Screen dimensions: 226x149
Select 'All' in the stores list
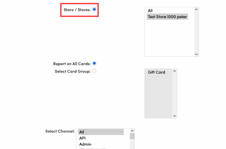(150, 11)
